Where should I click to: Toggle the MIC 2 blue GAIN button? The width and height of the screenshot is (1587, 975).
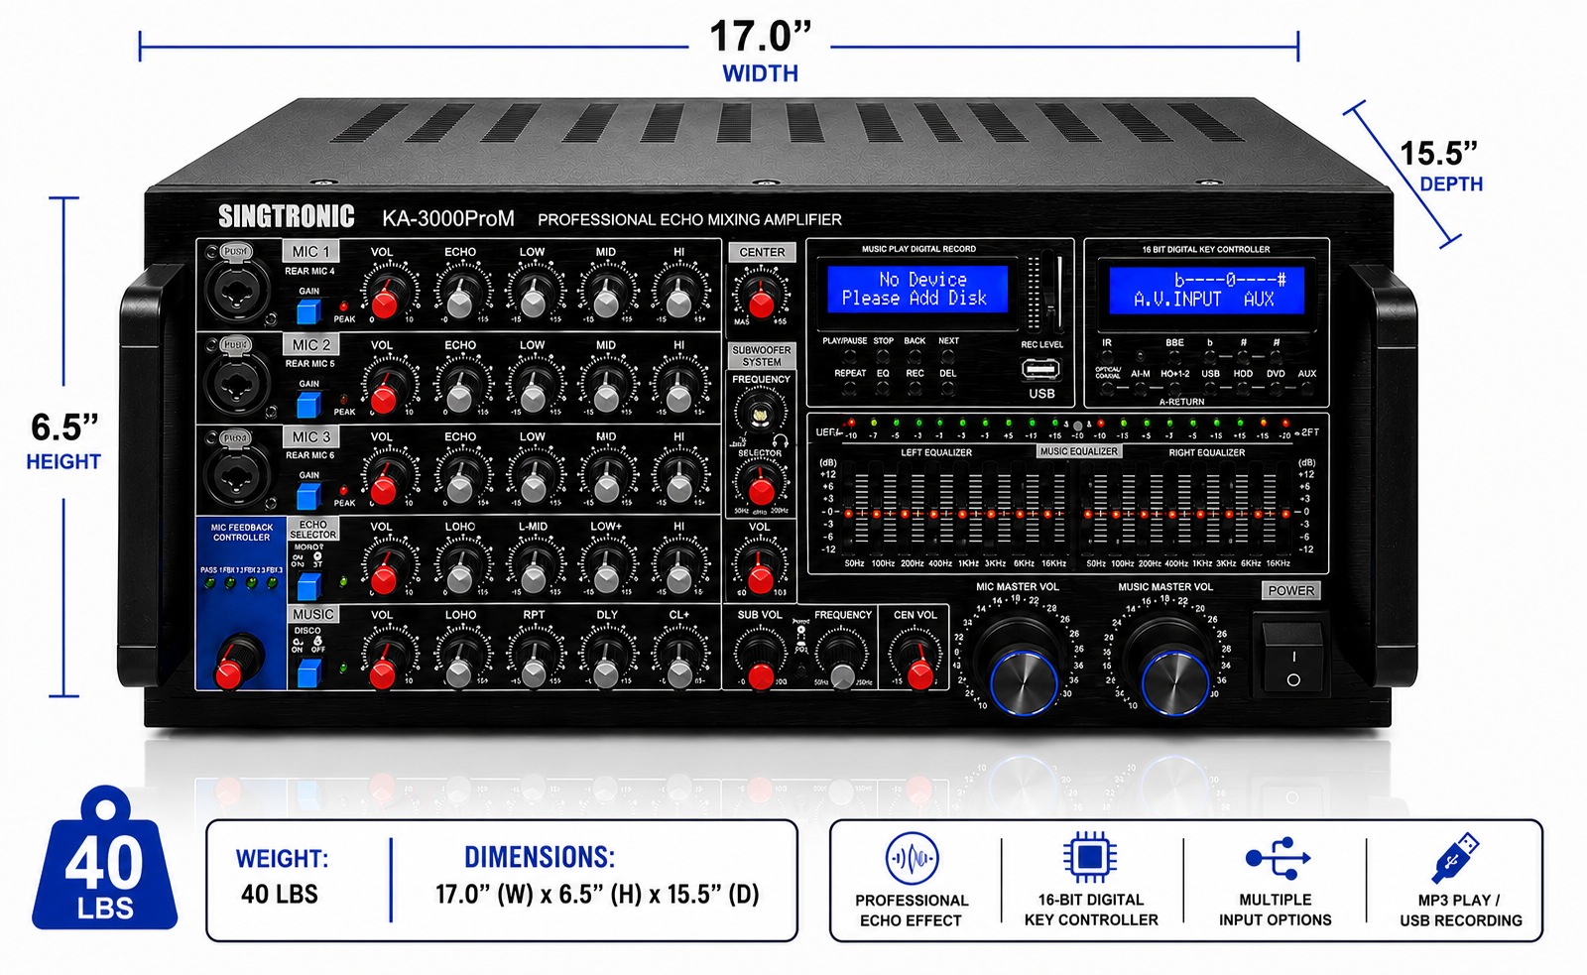[308, 404]
